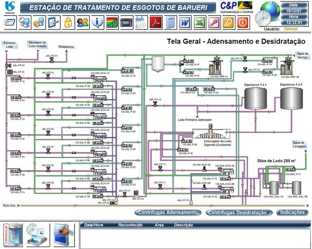Select centrifuge 120-AML-DCA-7A
312x249 pixels.
99,188
